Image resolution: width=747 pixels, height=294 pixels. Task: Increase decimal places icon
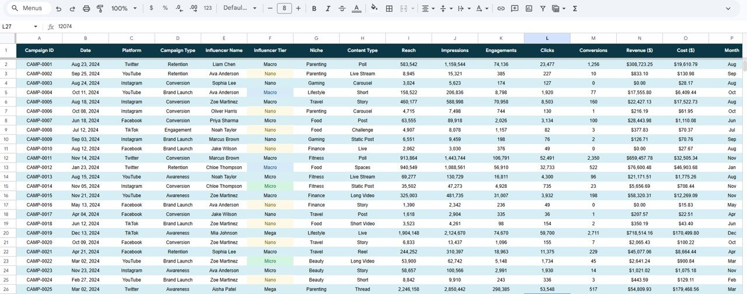(x=193, y=9)
